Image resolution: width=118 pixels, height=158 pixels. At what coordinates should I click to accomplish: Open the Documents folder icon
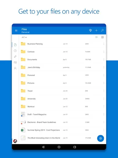click(23, 59)
